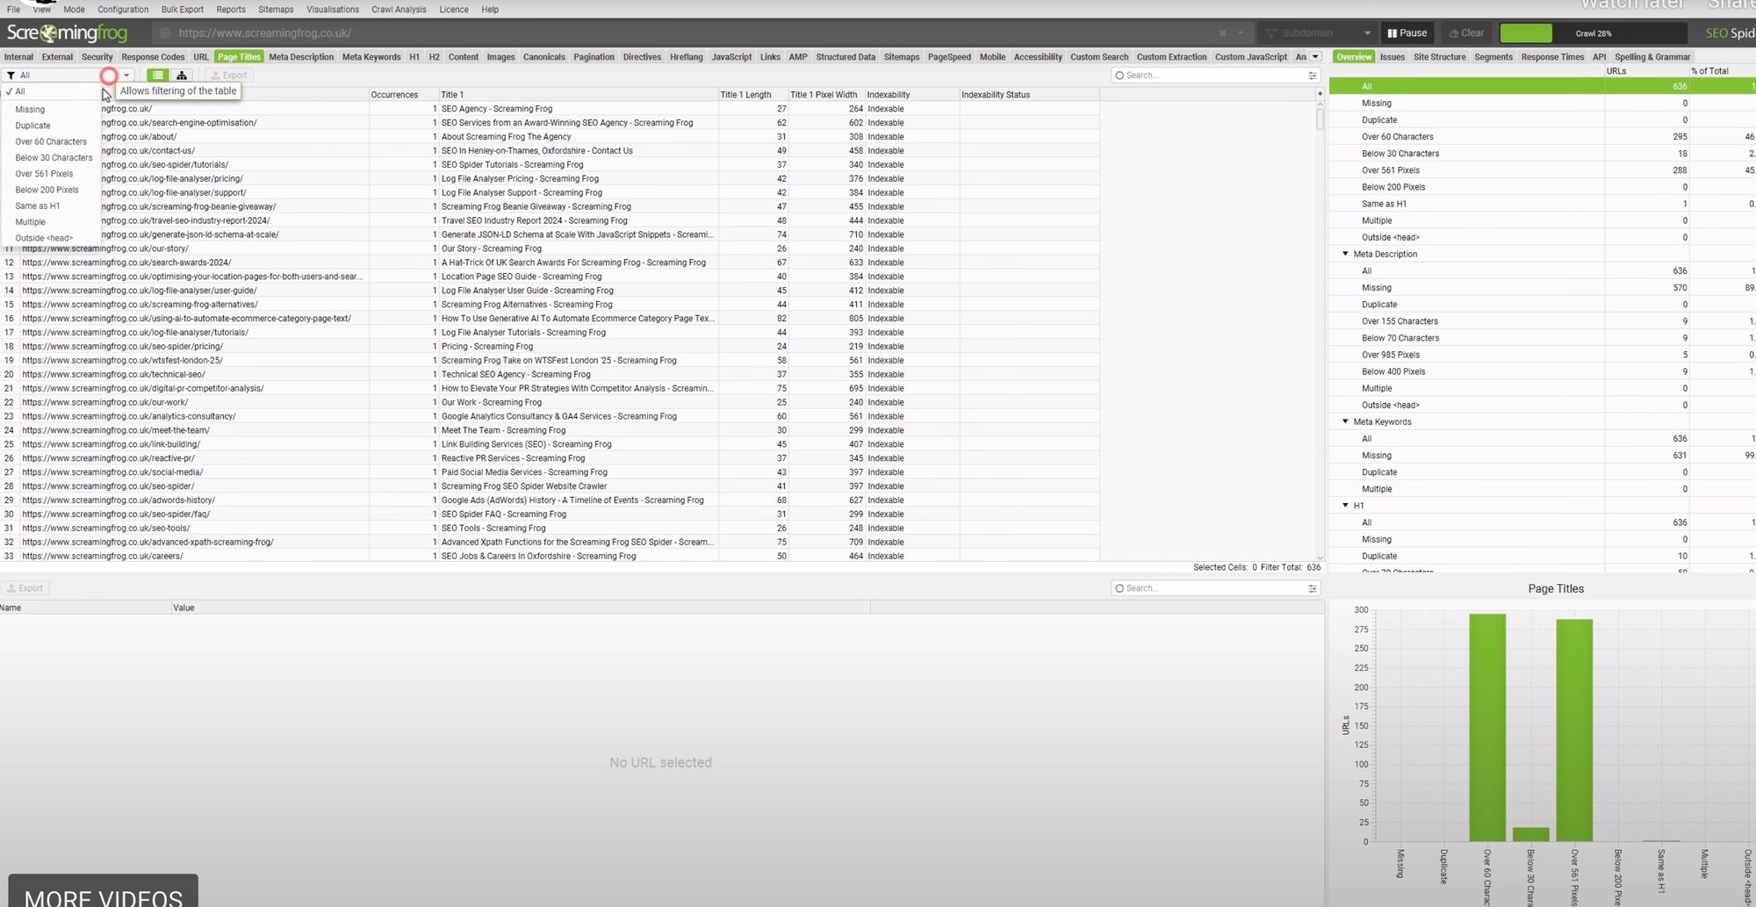Select 'Technical SEO Agency - Screaming Frog' title
The image size is (1756, 907).
coord(515,375)
